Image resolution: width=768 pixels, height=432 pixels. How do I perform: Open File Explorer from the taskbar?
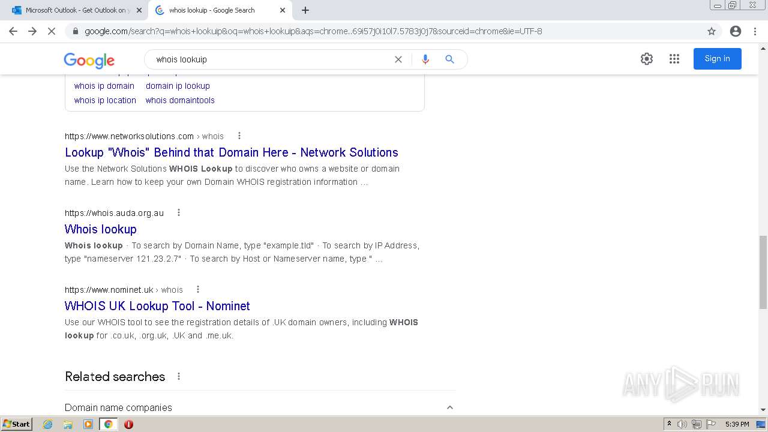(68, 424)
